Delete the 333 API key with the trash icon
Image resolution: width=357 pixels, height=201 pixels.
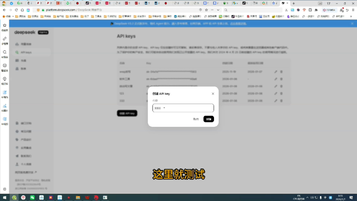click(x=281, y=100)
